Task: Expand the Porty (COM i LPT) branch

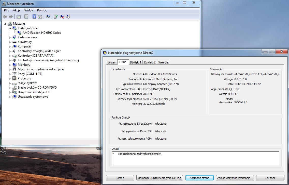Action: pyautogui.click(x=10, y=74)
